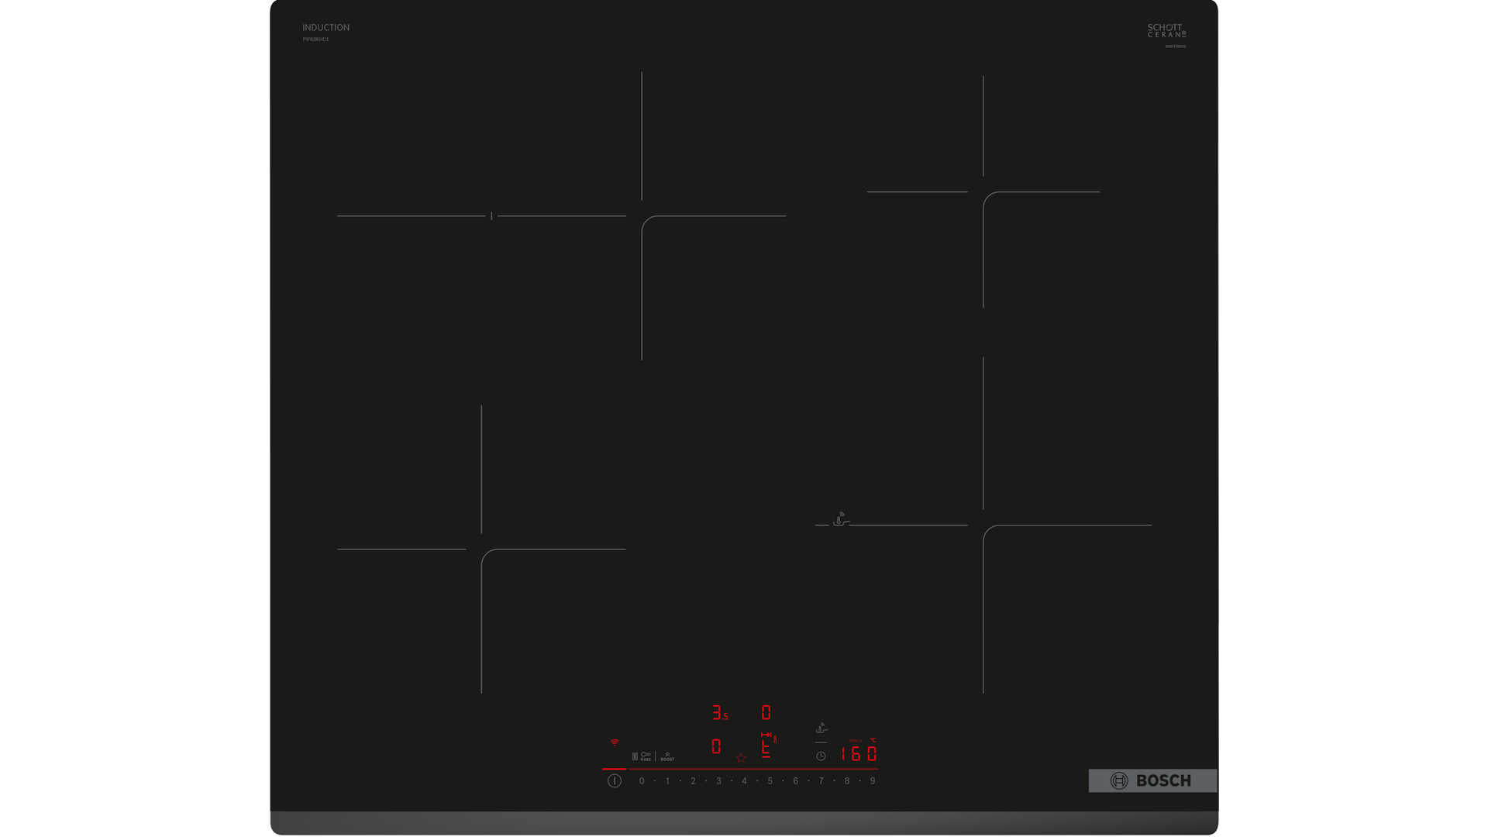Touch the childproof lock key icon
1488x837 pixels.
click(x=646, y=756)
